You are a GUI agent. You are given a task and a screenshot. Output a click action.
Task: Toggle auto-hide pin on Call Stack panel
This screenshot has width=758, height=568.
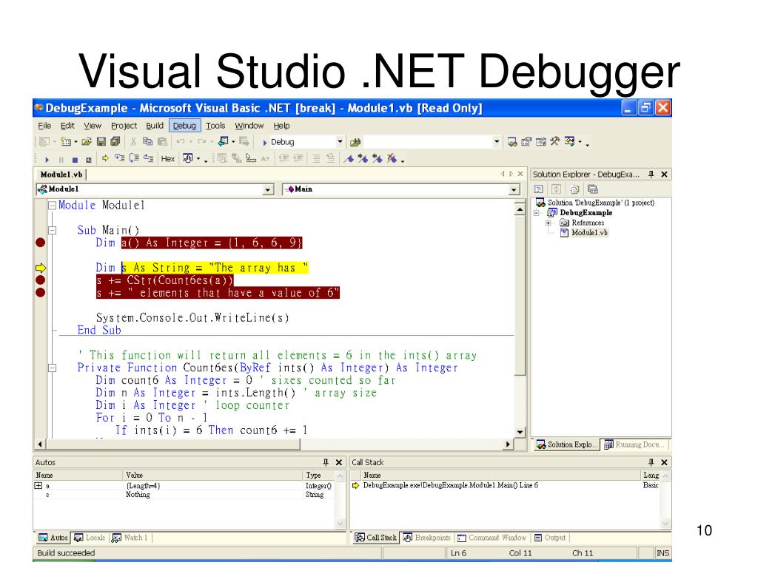[651, 462]
